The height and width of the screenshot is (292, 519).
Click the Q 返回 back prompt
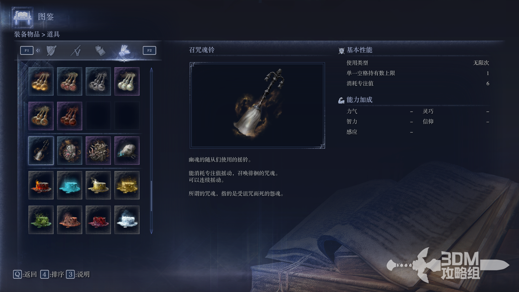coord(25,274)
